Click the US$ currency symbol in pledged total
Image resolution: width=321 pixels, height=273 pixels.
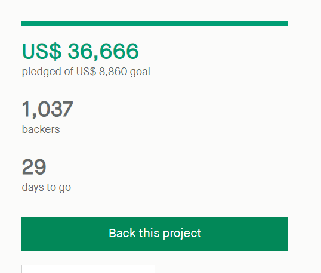(x=42, y=51)
